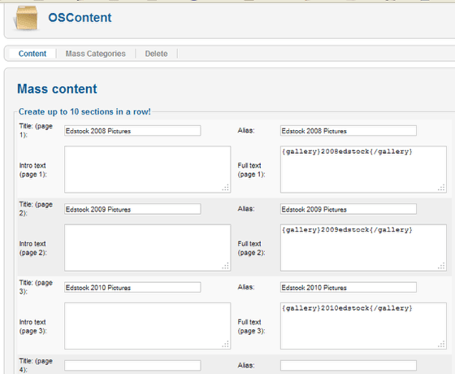Click the Full text page 2 gallery textarea
The height and width of the screenshot is (374, 455).
click(x=363, y=248)
